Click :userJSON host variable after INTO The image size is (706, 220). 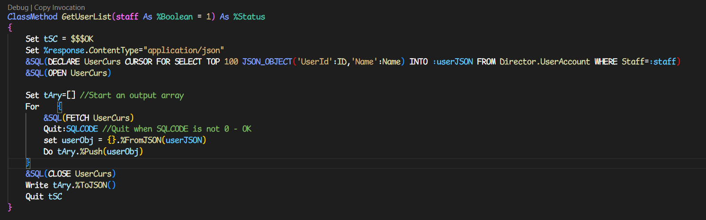[453, 62]
